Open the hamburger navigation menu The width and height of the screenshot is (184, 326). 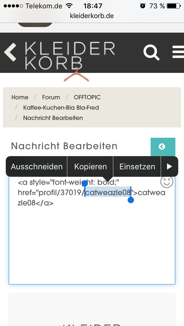[178, 52]
